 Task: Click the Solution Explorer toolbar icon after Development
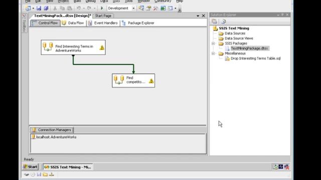point(141,8)
